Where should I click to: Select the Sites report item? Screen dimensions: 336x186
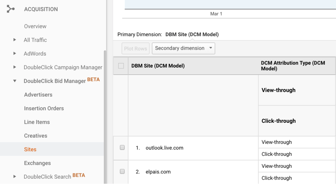[30, 149]
